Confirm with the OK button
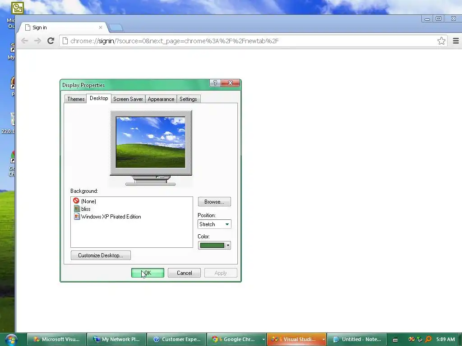The width and height of the screenshot is (462, 346). click(x=148, y=273)
